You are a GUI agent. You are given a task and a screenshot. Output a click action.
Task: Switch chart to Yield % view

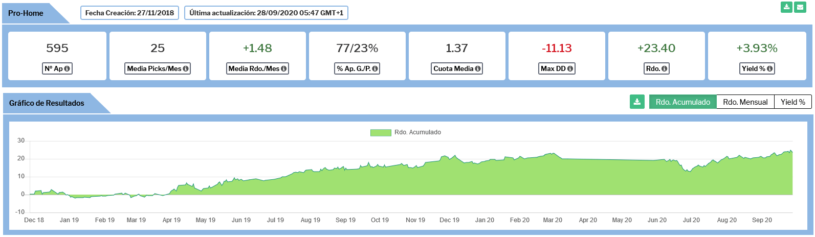coord(792,102)
